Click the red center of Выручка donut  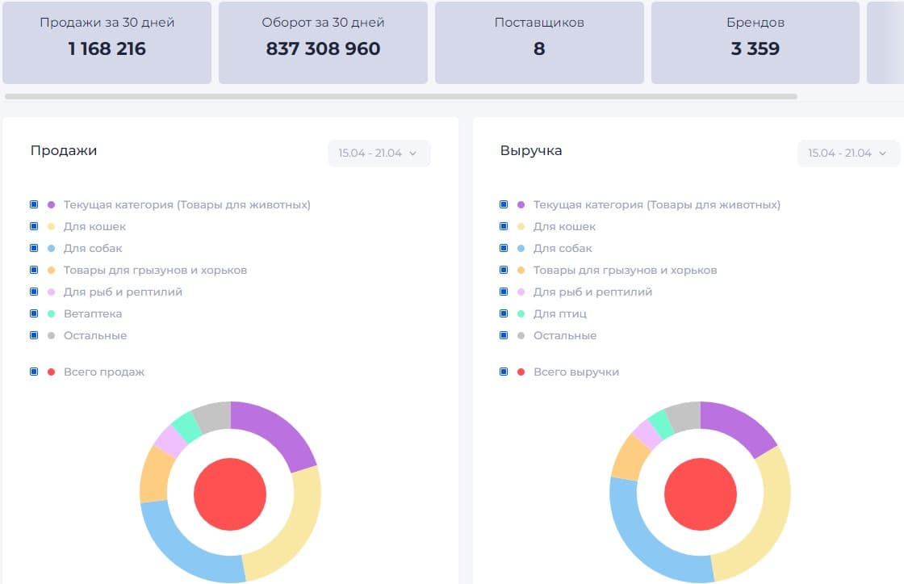click(701, 494)
